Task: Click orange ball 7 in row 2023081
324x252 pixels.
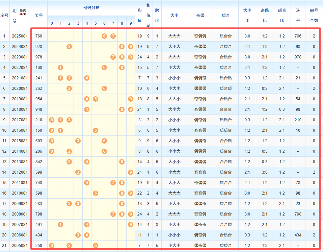Action: pos(113,57)
